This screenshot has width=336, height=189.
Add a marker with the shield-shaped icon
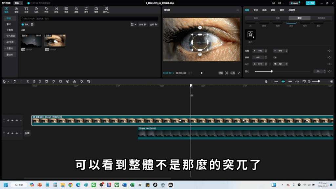click(x=53, y=81)
